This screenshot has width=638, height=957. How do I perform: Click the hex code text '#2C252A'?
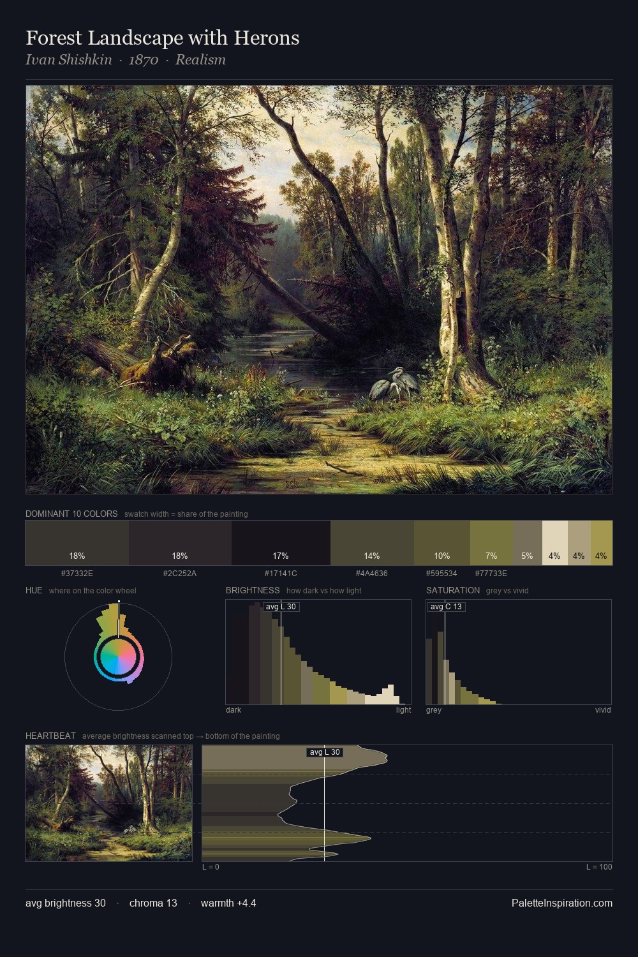coord(180,573)
